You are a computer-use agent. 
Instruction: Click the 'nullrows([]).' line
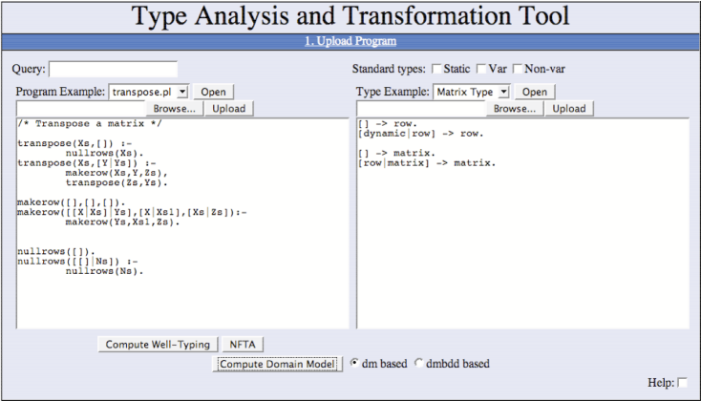click(x=56, y=252)
